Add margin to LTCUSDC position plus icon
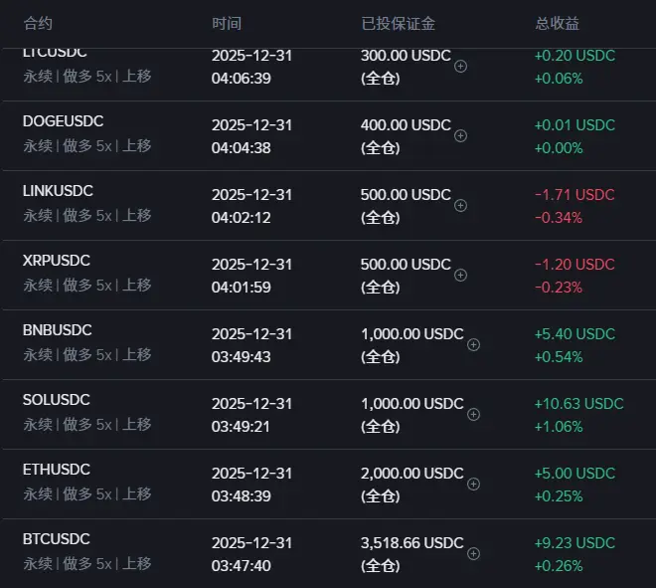Viewport: 656px width, 588px height. pyautogui.click(x=460, y=67)
